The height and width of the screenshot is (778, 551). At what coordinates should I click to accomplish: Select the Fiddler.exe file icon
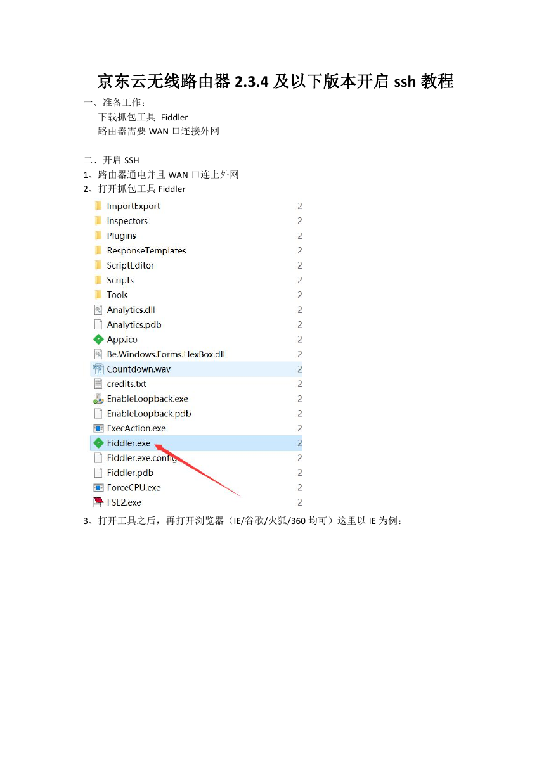coord(98,443)
